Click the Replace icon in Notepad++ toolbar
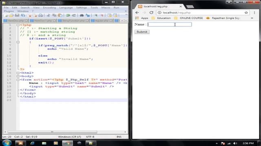The height and width of the screenshot is (146, 261). coord(88,15)
